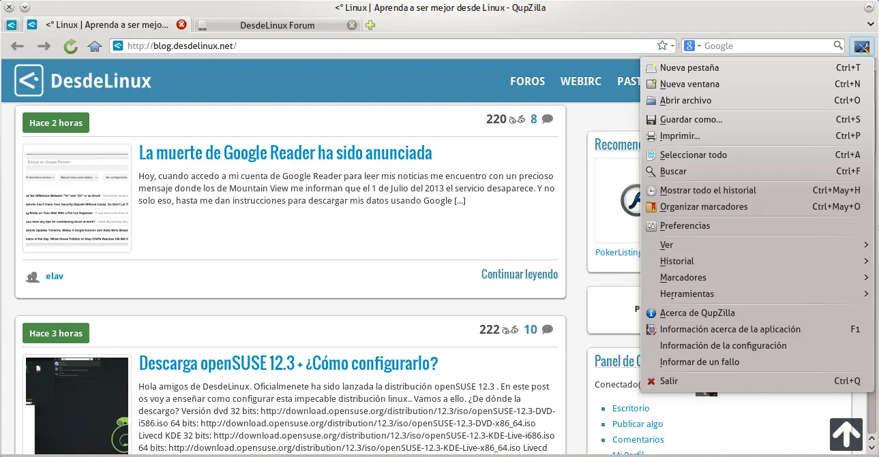The image size is (879, 457).
Task: Click the 'Hace 3 horas' badge
Action: click(56, 333)
